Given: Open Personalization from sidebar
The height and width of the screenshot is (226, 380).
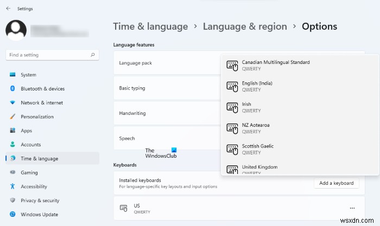Looking at the screenshot, I should (37, 117).
